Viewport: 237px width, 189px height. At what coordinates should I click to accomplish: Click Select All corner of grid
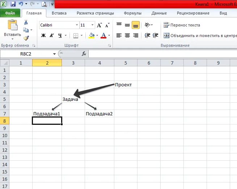(x=5, y=63)
